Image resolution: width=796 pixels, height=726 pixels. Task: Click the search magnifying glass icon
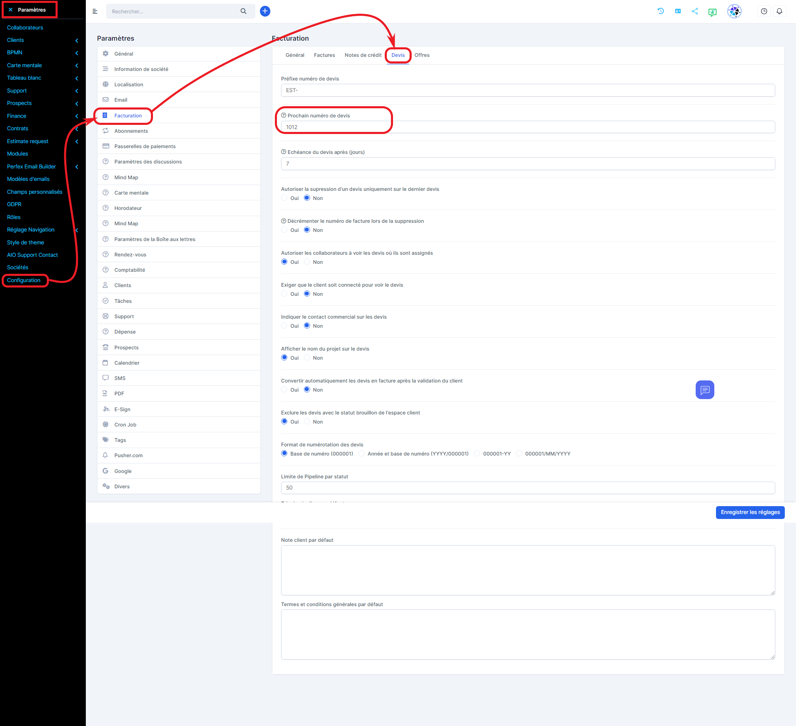tap(243, 10)
